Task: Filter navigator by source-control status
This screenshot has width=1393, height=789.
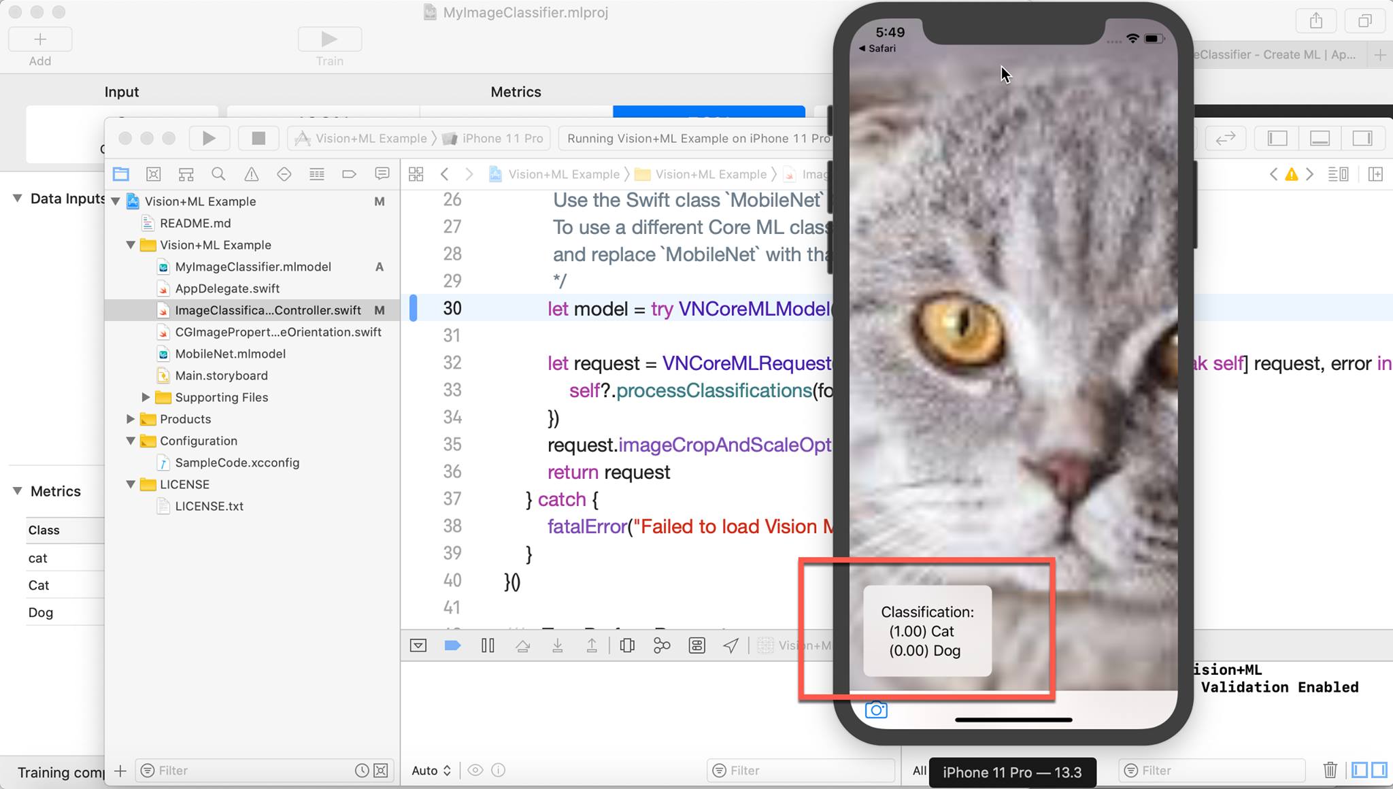Action: coord(381,771)
